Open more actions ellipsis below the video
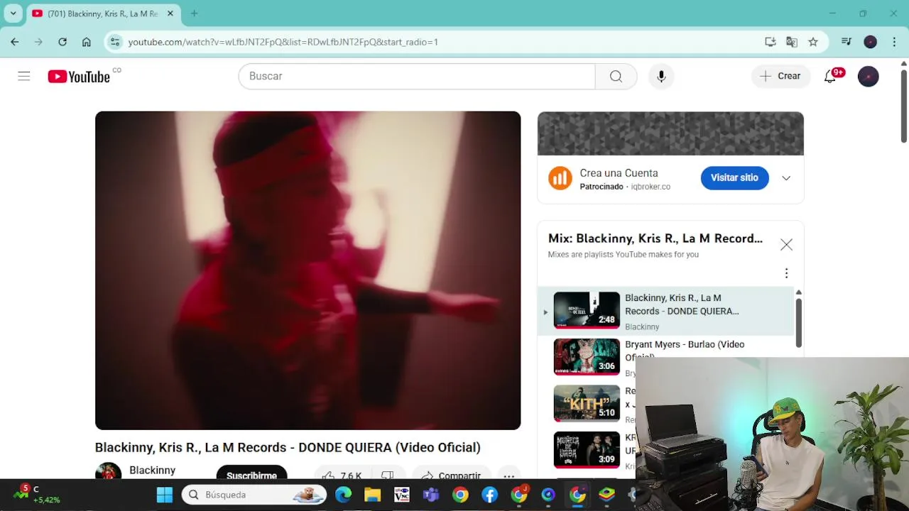909x511 pixels. pos(509,475)
